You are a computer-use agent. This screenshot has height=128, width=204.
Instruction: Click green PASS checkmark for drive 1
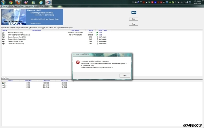tap(97, 33)
